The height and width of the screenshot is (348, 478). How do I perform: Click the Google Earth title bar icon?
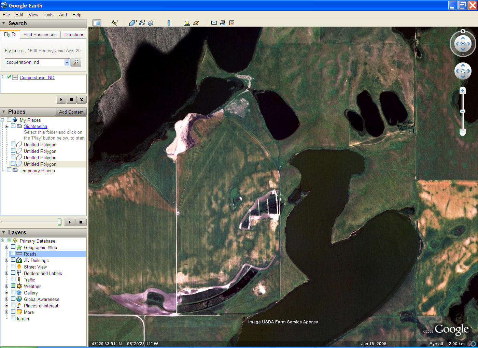point(4,5)
